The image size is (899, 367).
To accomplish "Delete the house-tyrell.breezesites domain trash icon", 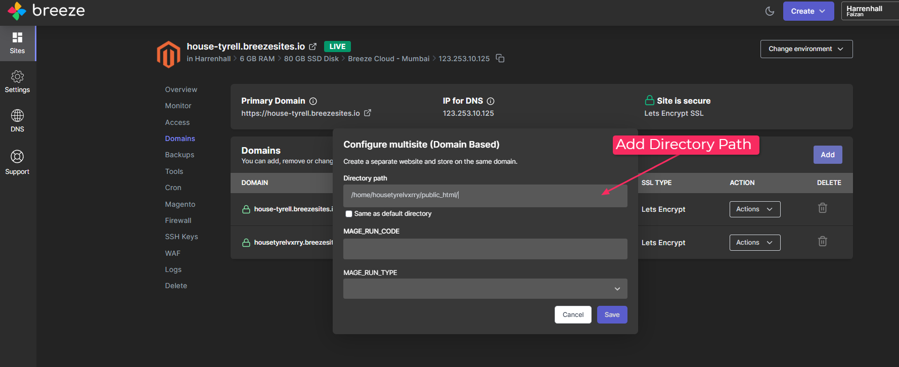I will (823, 208).
